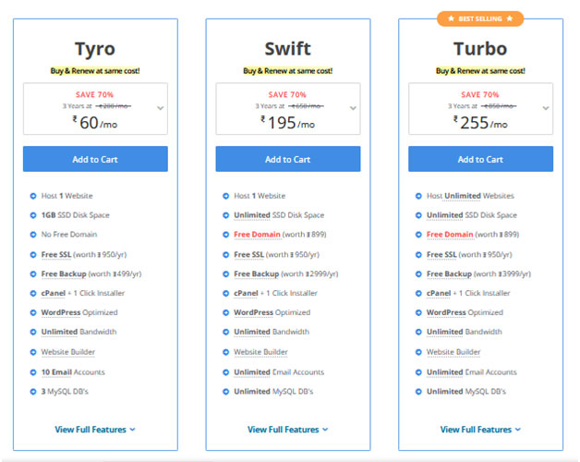Expand View Full Features for Swift
This screenshot has width=580, height=462.
click(x=288, y=430)
